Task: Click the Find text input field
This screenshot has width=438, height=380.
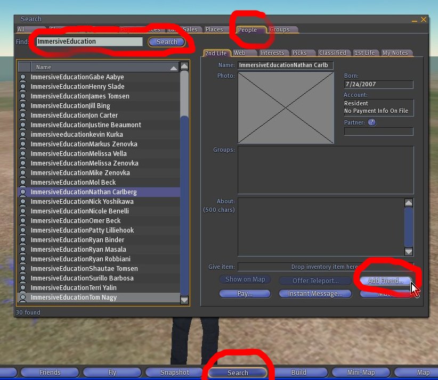Action: pos(89,42)
